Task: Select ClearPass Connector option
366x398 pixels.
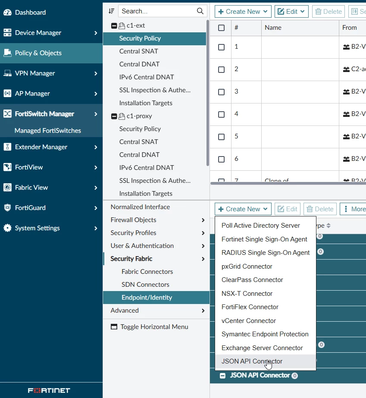Action: pyautogui.click(x=266, y=280)
